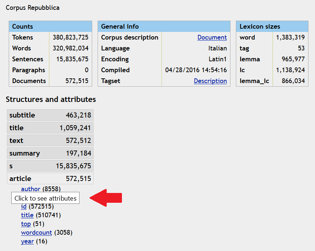Click the wordcount attribute link
Viewport: 315px width, 251px height.
[x=37, y=233]
